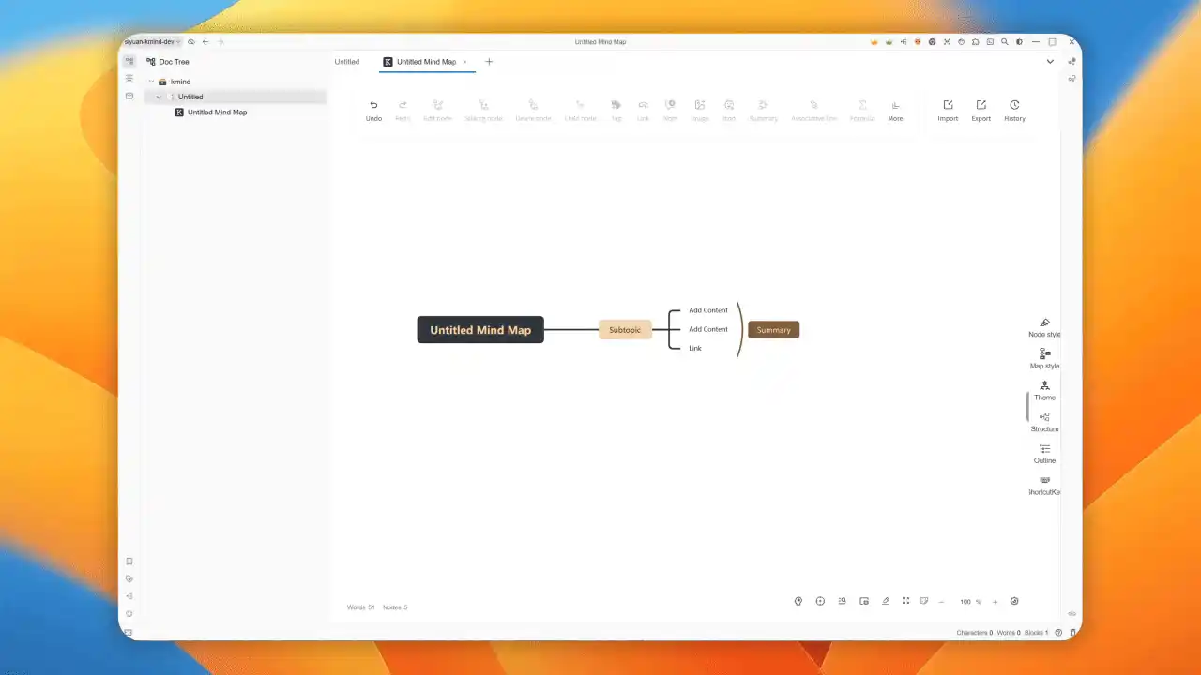Click the Link button in the toolbar

643,110
